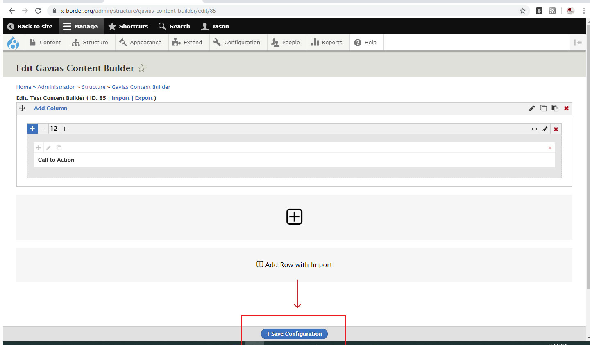Click Add Row with Import

click(x=294, y=265)
